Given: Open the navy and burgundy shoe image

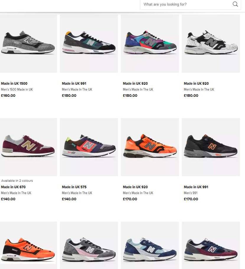Looking at the screenshot, I should click(x=211, y=245).
